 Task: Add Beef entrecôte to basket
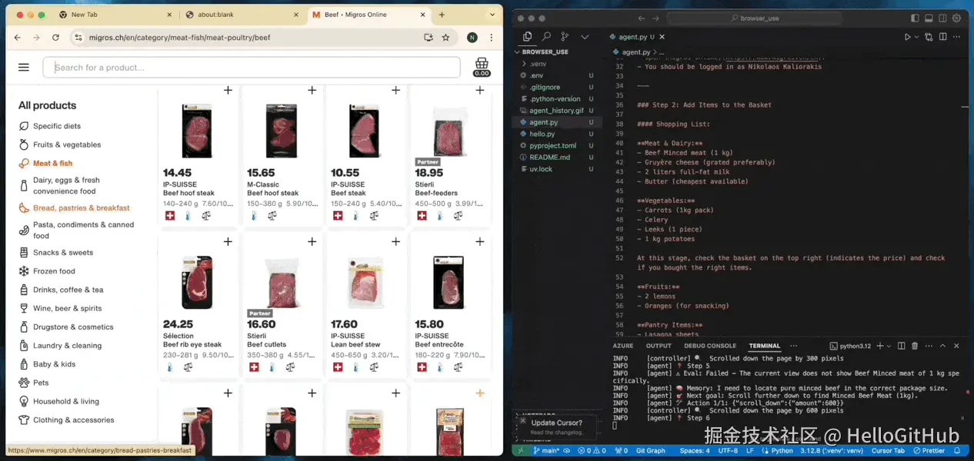tap(479, 241)
